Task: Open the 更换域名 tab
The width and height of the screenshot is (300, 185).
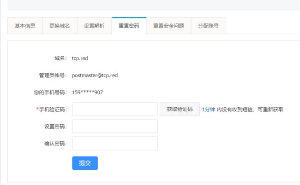Action: tap(60, 26)
